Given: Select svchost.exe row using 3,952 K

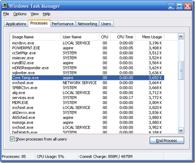Looking at the screenshot, I should [x=88, y=127].
